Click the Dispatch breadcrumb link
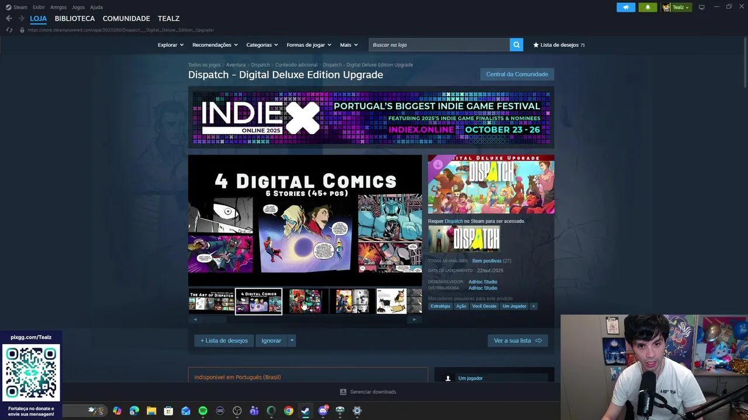This screenshot has height=420, width=748. [261, 65]
